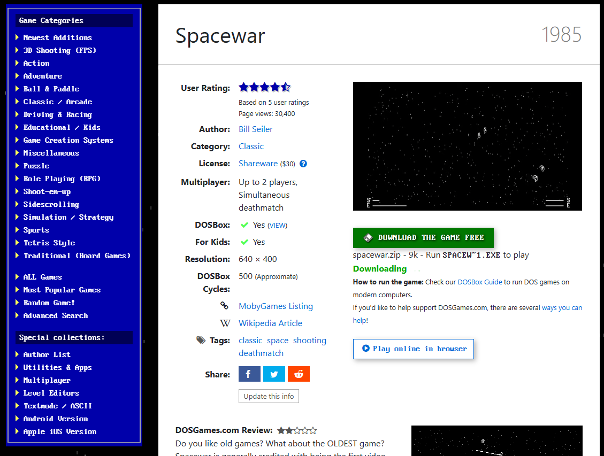Open the DOSBox Guide link
This screenshot has height=456, width=604.
click(x=479, y=282)
